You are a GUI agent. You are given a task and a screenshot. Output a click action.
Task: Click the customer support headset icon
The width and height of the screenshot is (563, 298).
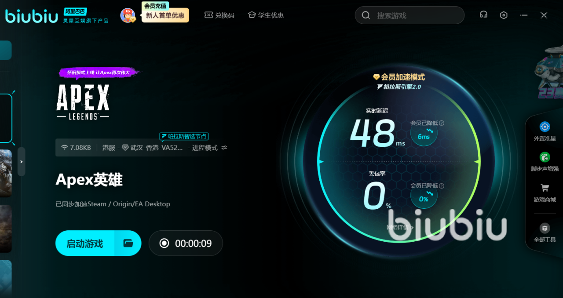click(483, 15)
